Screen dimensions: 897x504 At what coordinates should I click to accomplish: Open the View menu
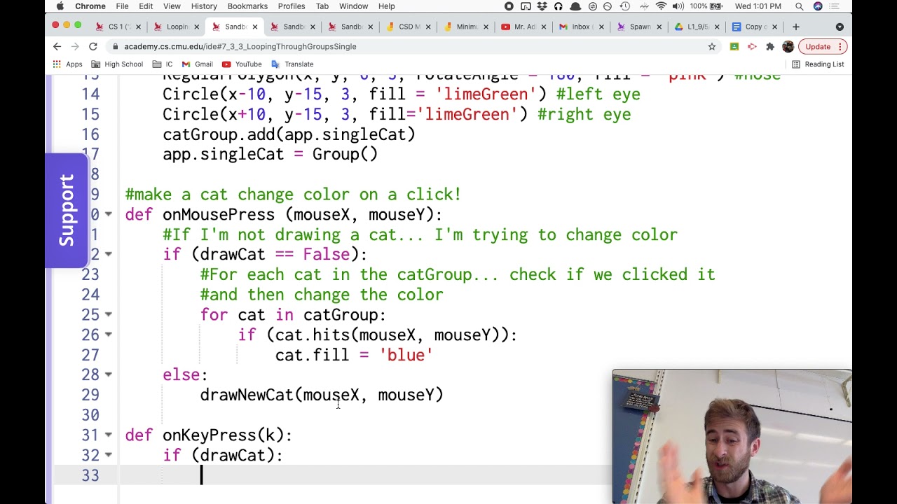pos(172,6)
